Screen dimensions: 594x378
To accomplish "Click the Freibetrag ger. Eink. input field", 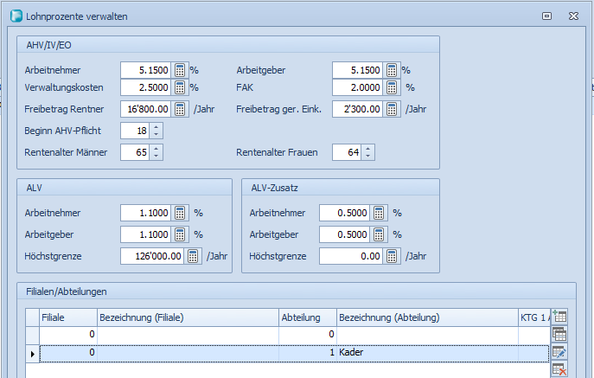I will point(357,109).
